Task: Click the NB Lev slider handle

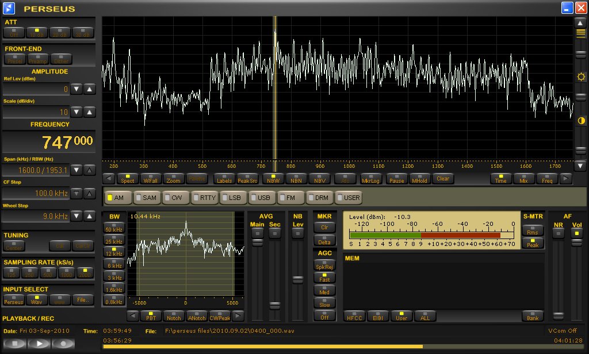Action: coord(298,280)
